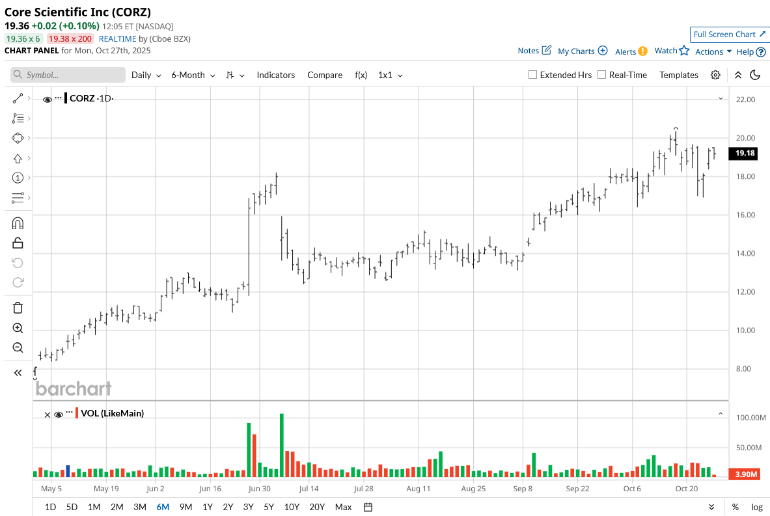Open the numbered label tool

point(18,178)
